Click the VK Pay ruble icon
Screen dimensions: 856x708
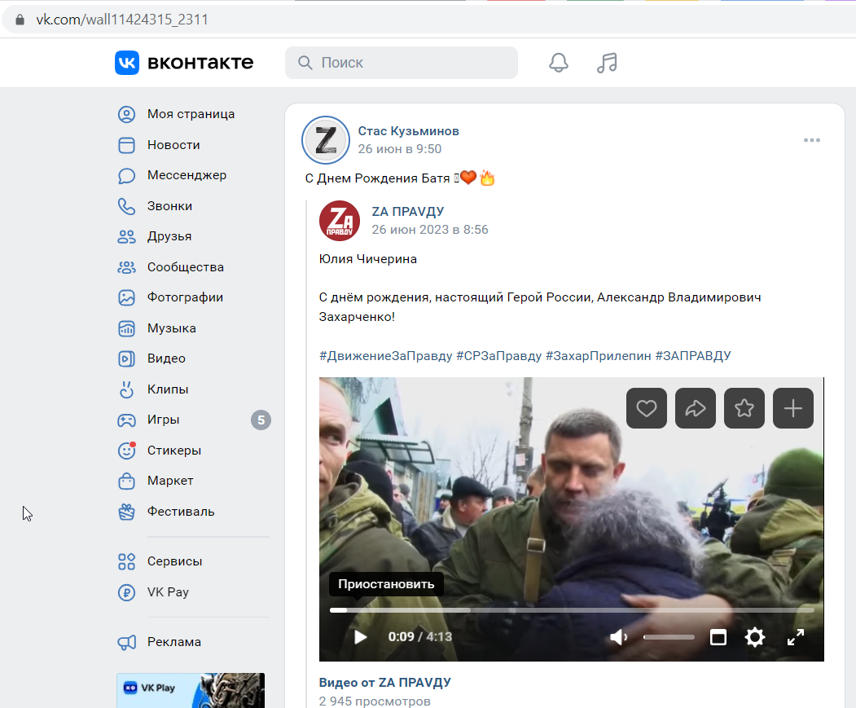point(127,592)
